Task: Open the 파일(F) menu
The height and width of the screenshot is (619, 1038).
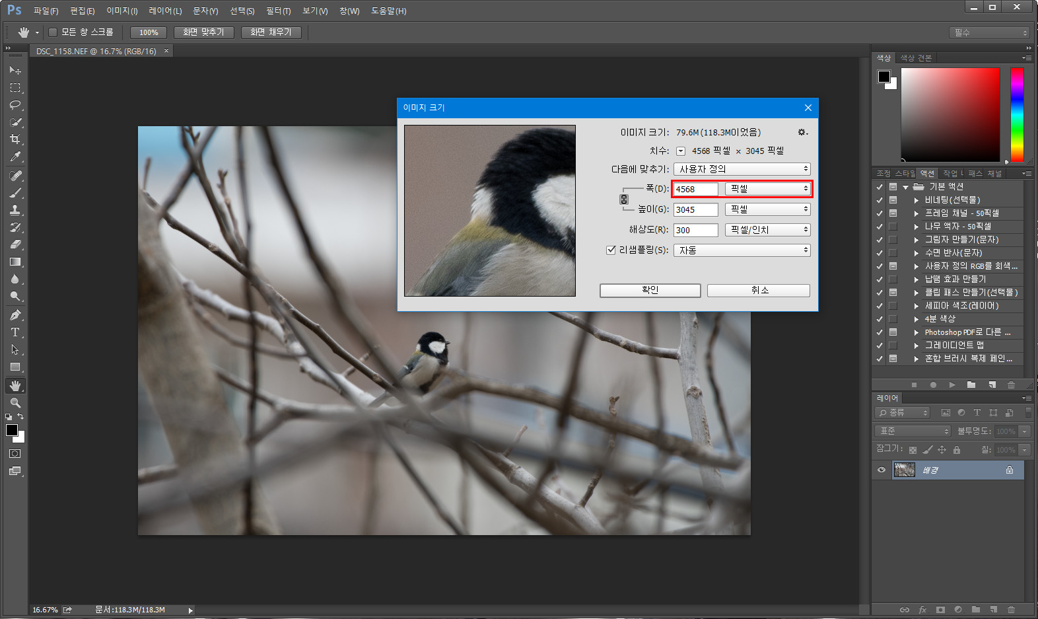Action: coord(46,11)
